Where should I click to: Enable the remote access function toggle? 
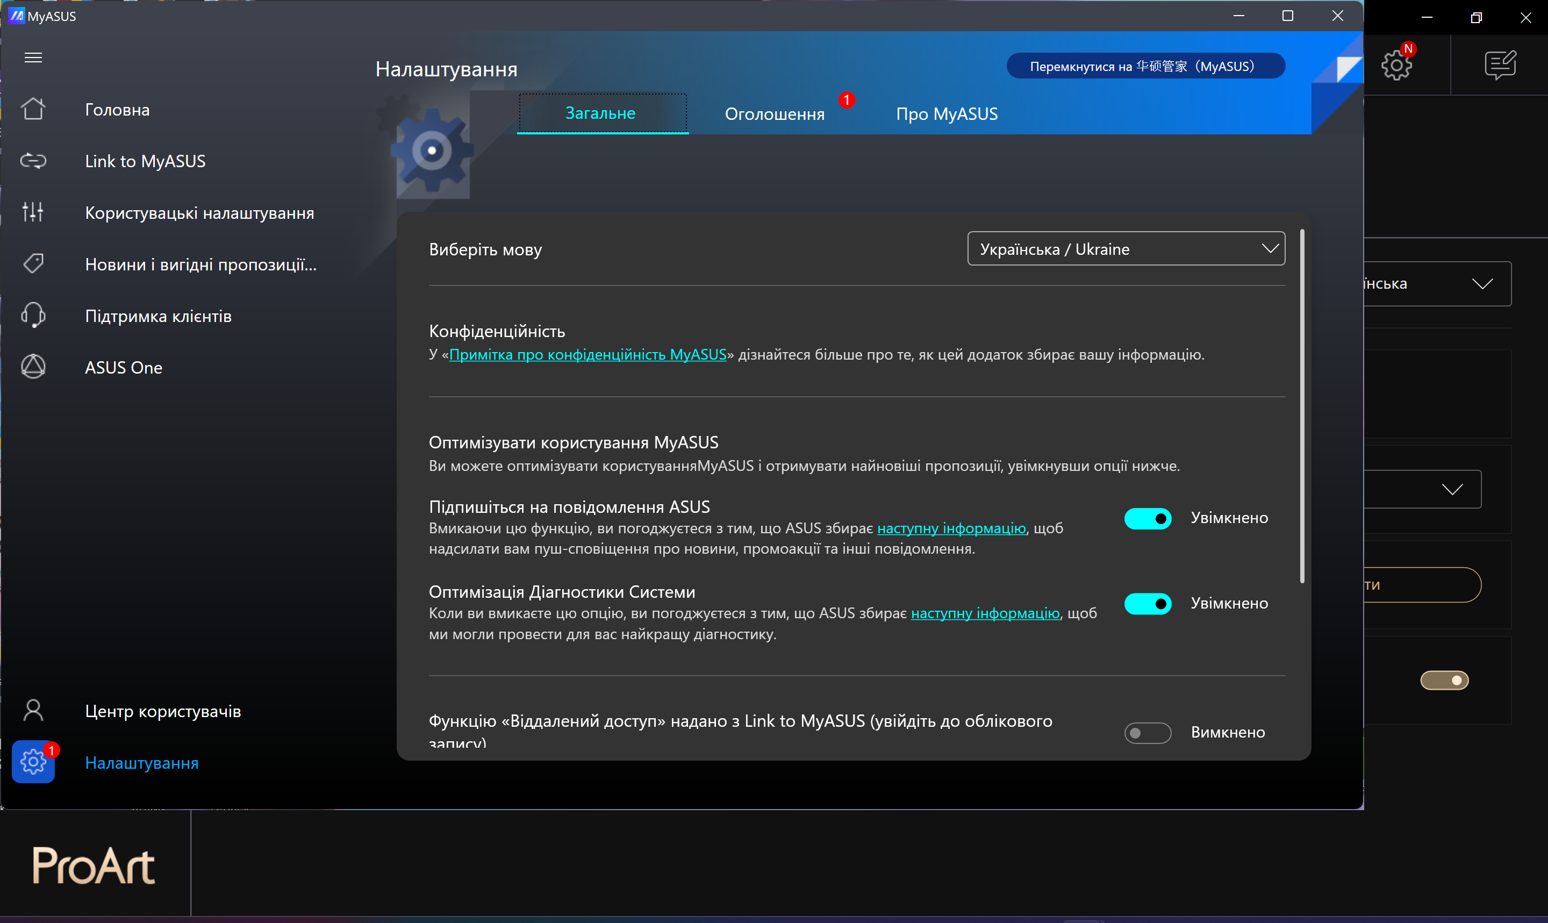tap(1147, 733)
